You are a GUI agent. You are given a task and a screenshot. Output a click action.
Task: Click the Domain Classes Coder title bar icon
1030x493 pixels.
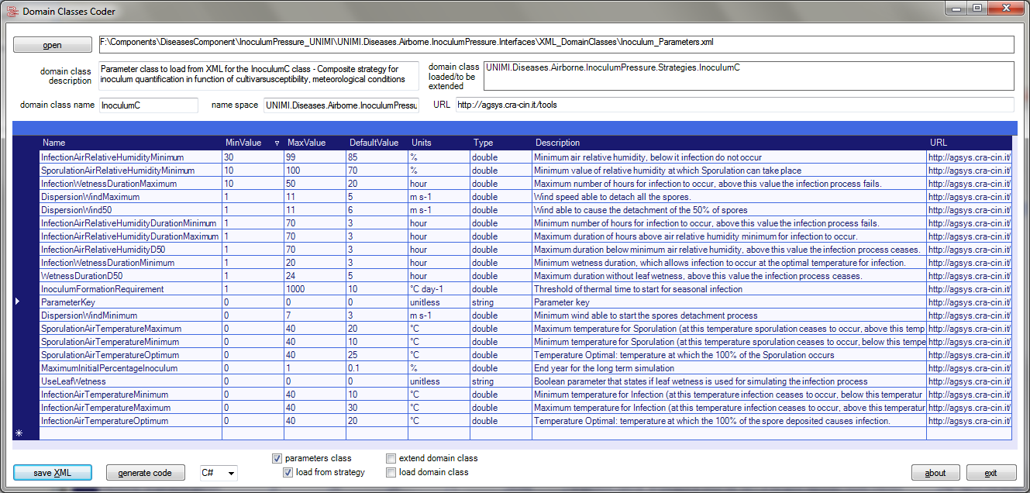12,12
